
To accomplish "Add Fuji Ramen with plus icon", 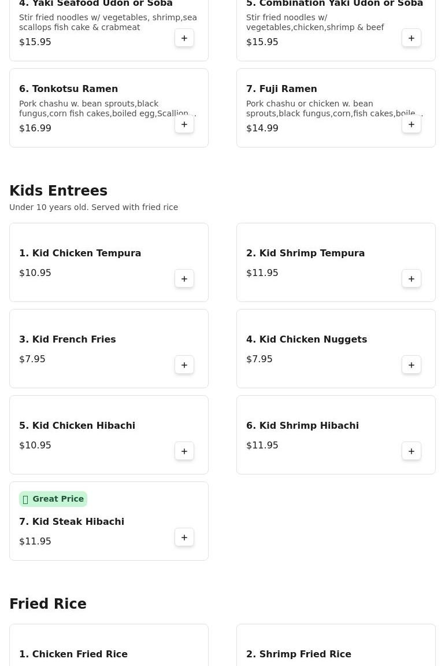I will 411,124.
